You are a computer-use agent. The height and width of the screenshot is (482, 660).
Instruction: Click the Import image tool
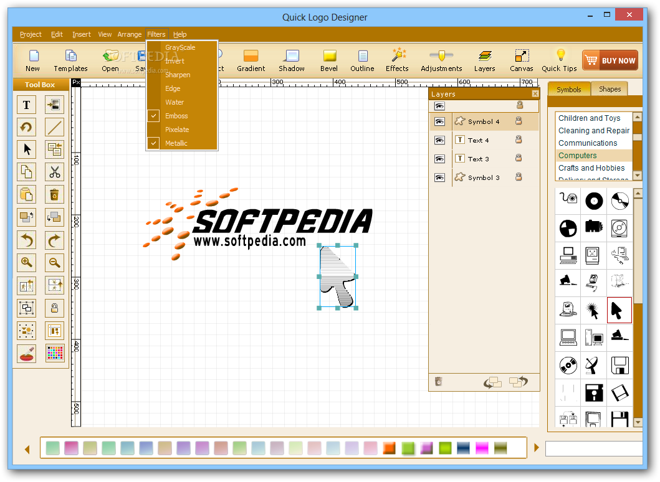pos(55,105)
